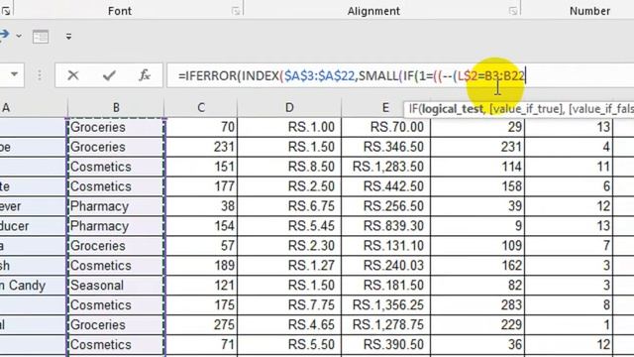
Task: Click the Cancel (X) formula button
Action: 73,75
